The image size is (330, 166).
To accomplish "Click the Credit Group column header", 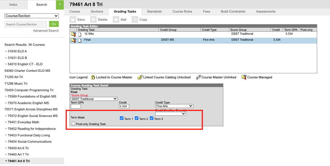I will (180, 30).
